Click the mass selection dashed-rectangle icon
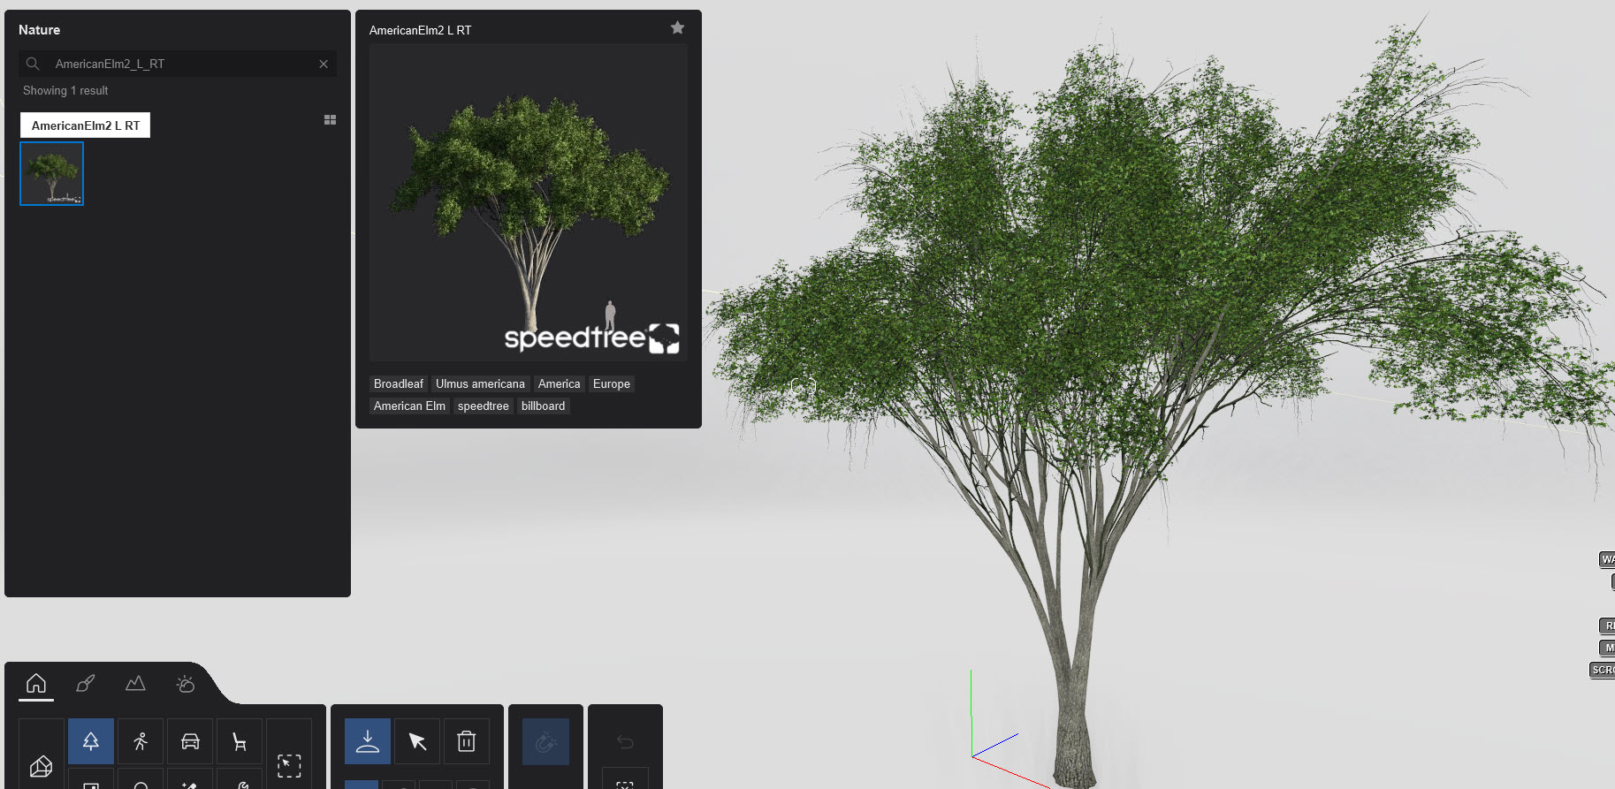 click(x=289, y=765)
